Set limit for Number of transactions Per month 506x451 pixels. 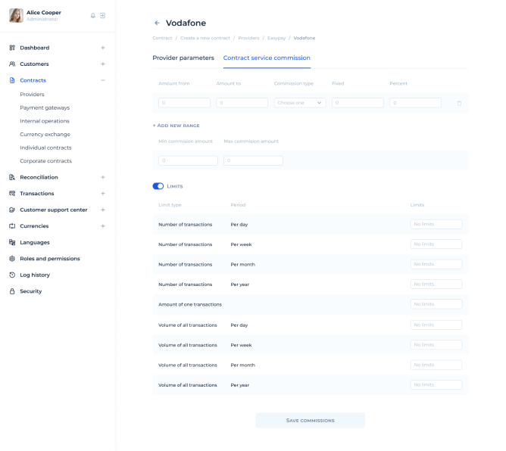coord(436,264)
